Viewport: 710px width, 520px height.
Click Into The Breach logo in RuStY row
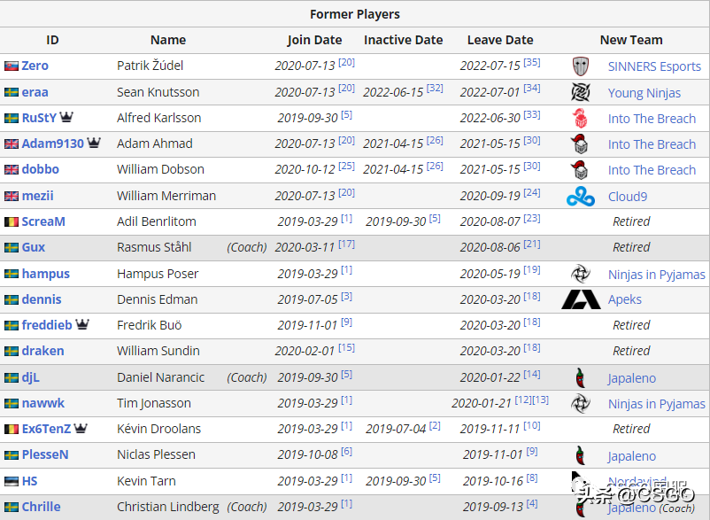pyautogui.click(x=581, y=119)
